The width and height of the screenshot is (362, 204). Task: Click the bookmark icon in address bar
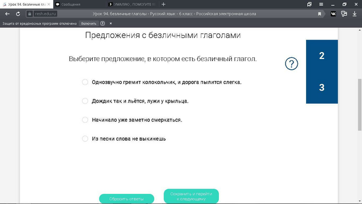[x=320, y=14]
